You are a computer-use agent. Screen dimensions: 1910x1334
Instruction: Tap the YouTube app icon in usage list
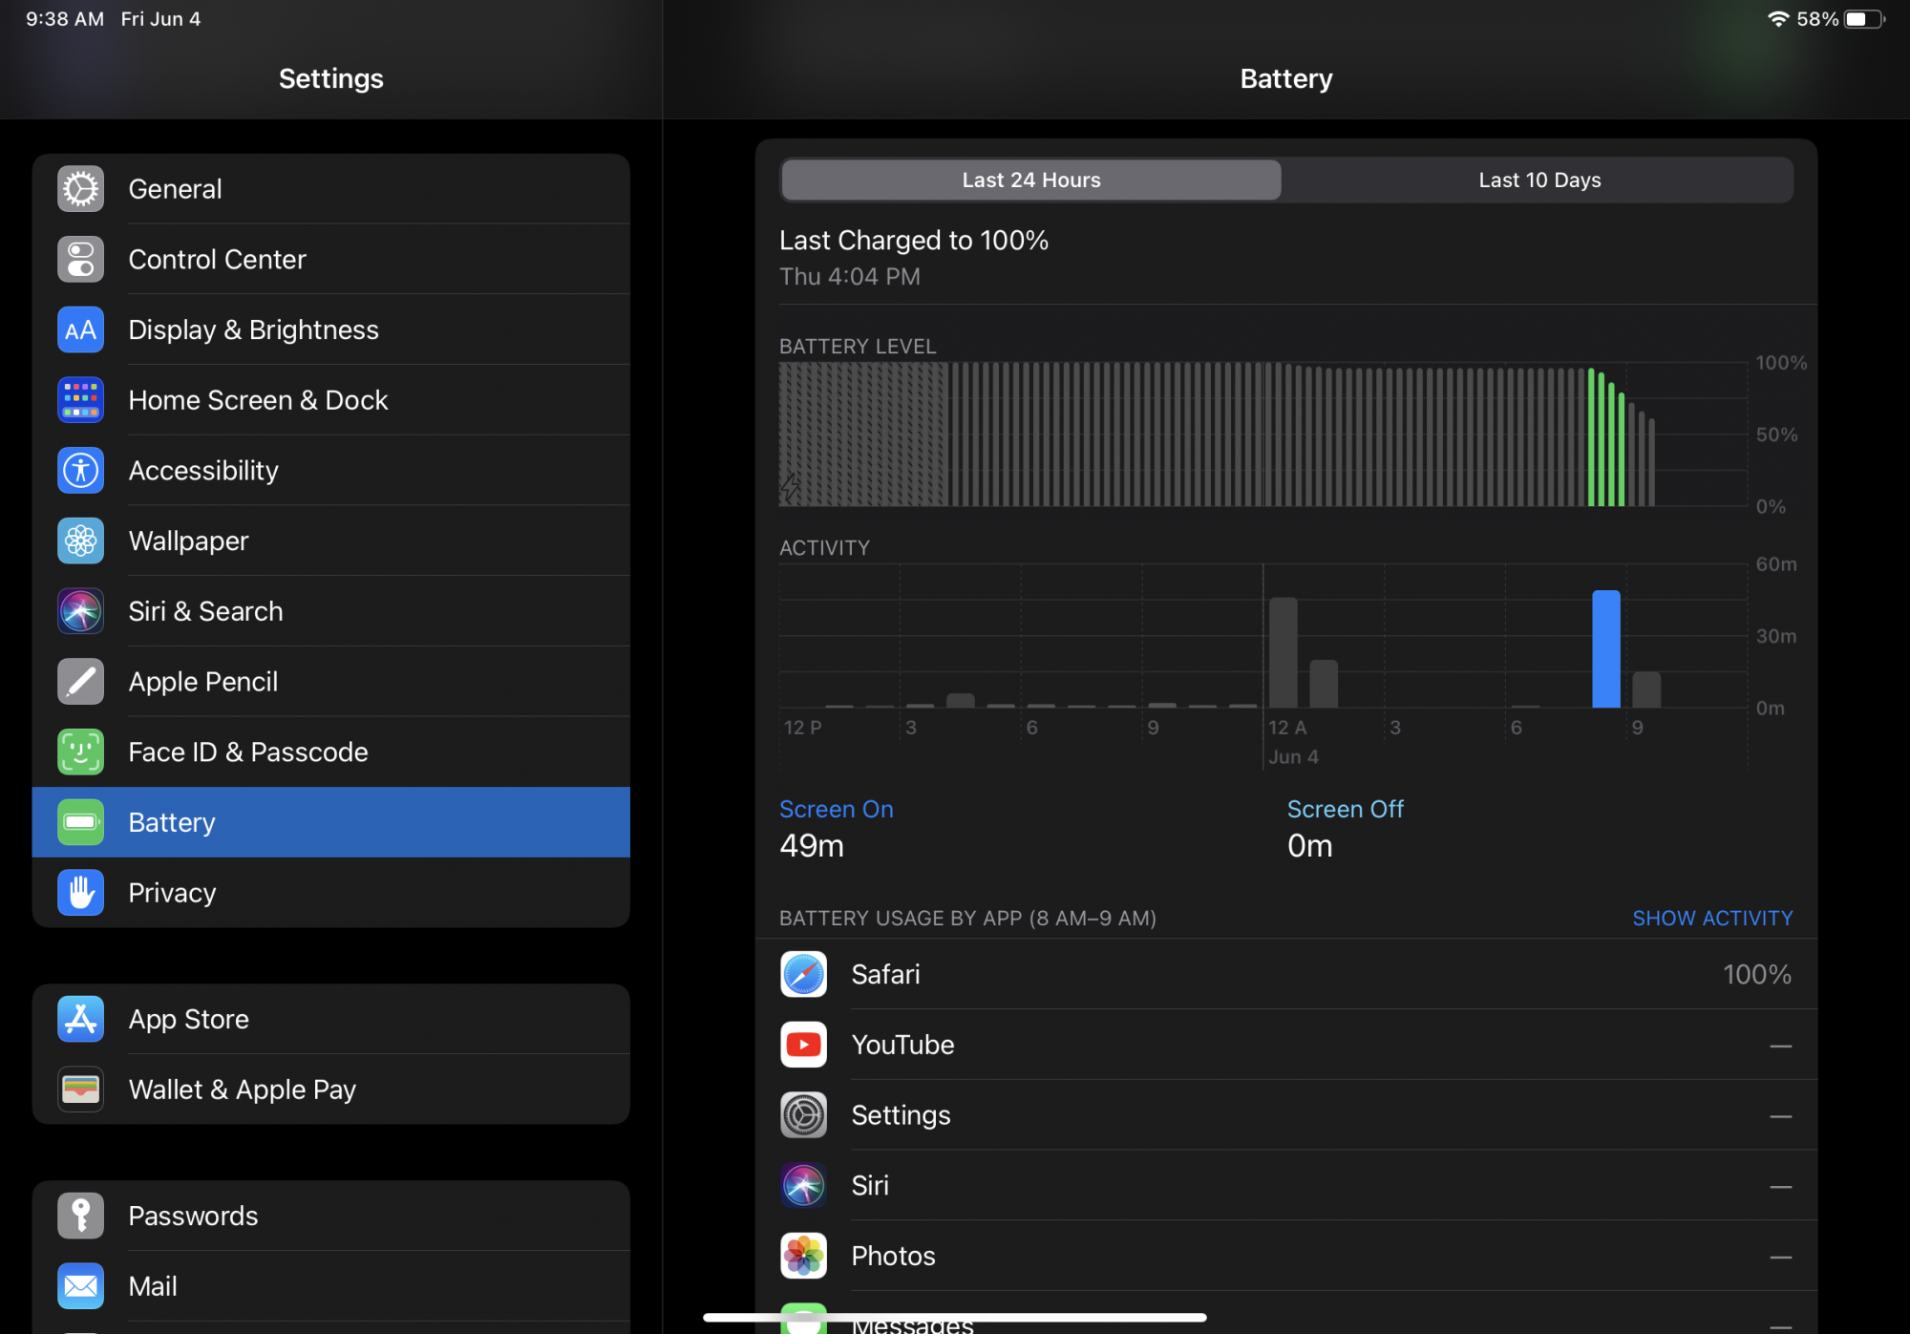click(803, 1046)
